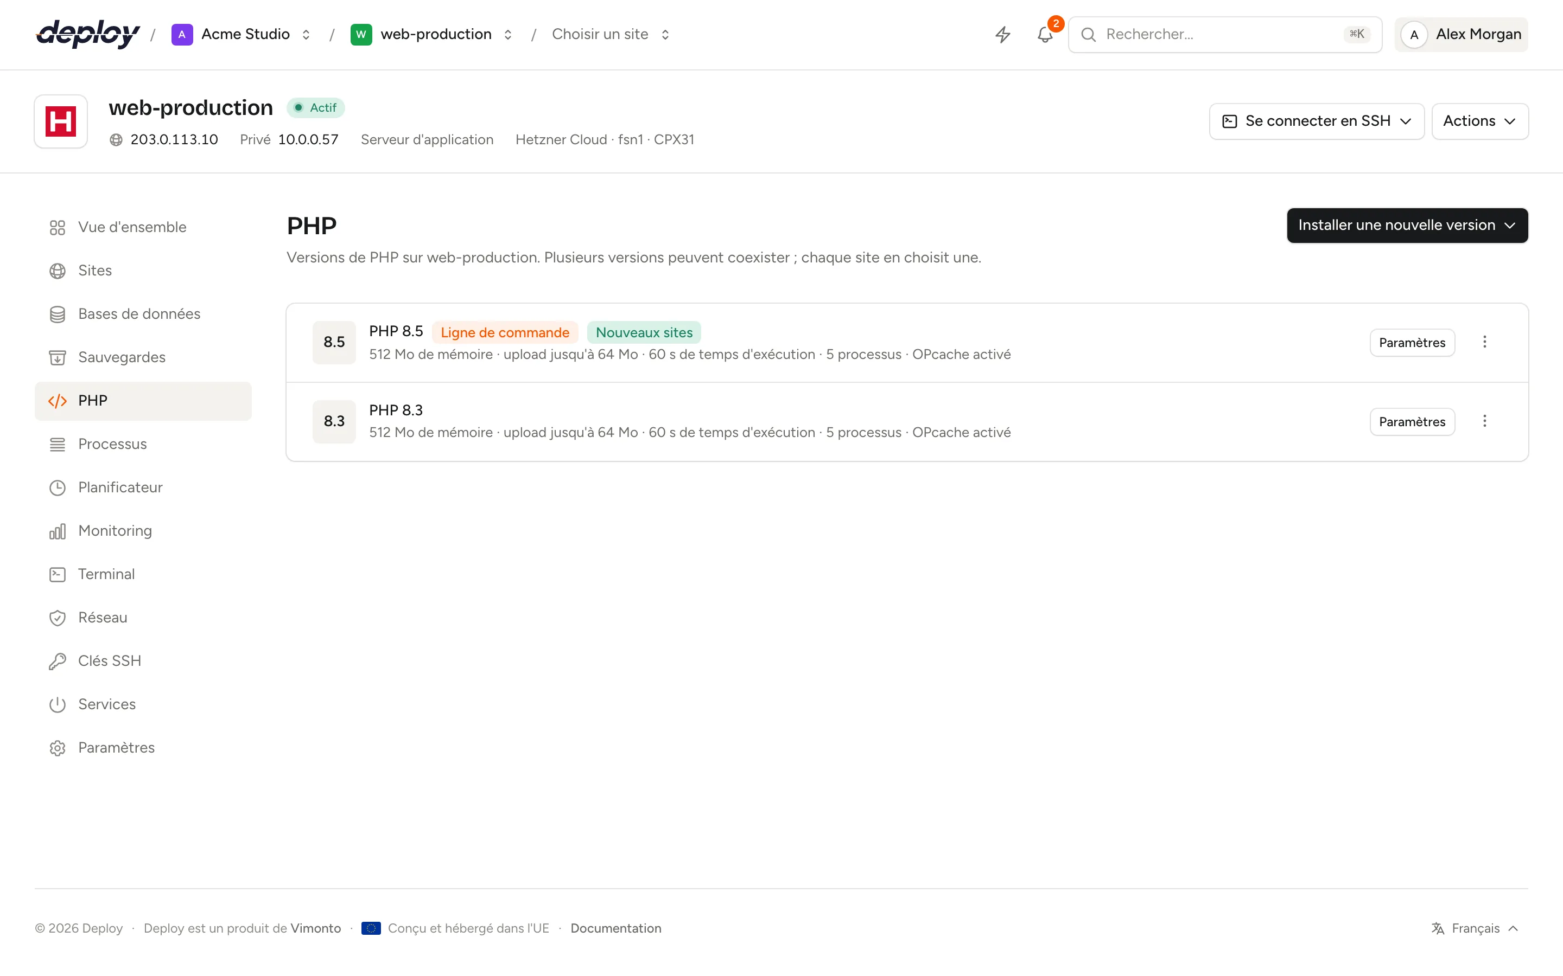Click the Services power icon
The height and width of the screenshot is (976, 1563).
coord(58,704)
